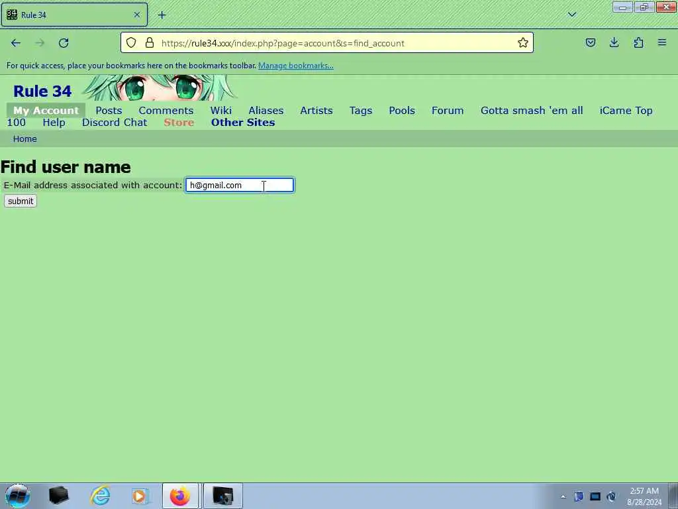Click the network monitor tray icon
This screenshot has width=678, height=509.
coord(595,496)
